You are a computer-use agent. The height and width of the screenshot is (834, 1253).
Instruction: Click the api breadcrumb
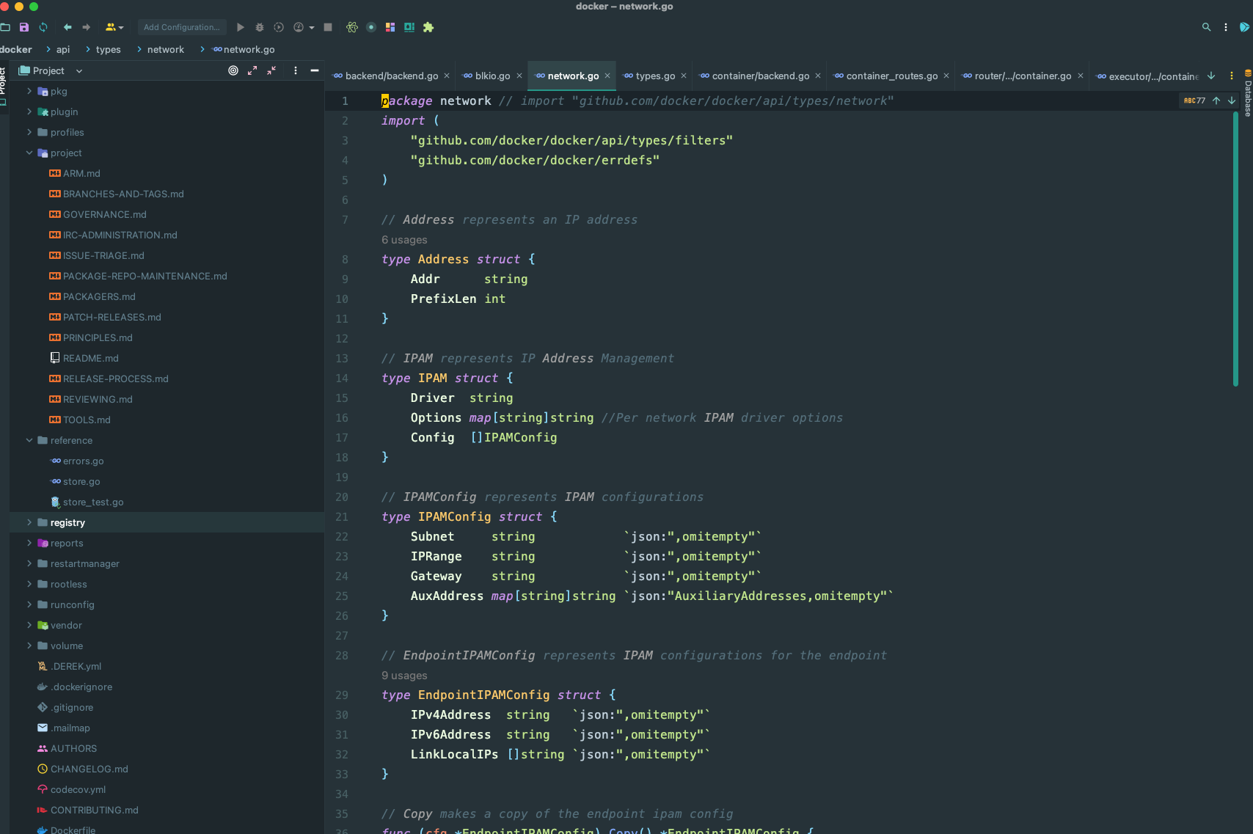point(63,50)
